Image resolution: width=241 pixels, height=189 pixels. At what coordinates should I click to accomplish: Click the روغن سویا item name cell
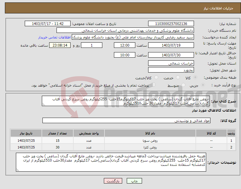pos(150,141)
